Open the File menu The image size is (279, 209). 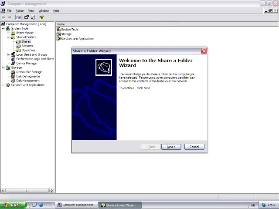pyautogui.click(x=9, y=10)
